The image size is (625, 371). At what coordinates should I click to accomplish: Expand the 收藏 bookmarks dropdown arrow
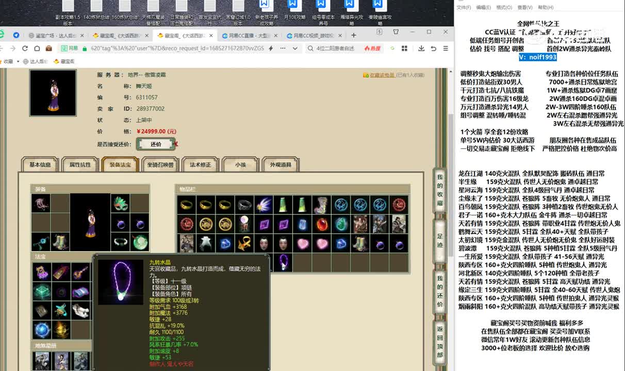(18, 61)
